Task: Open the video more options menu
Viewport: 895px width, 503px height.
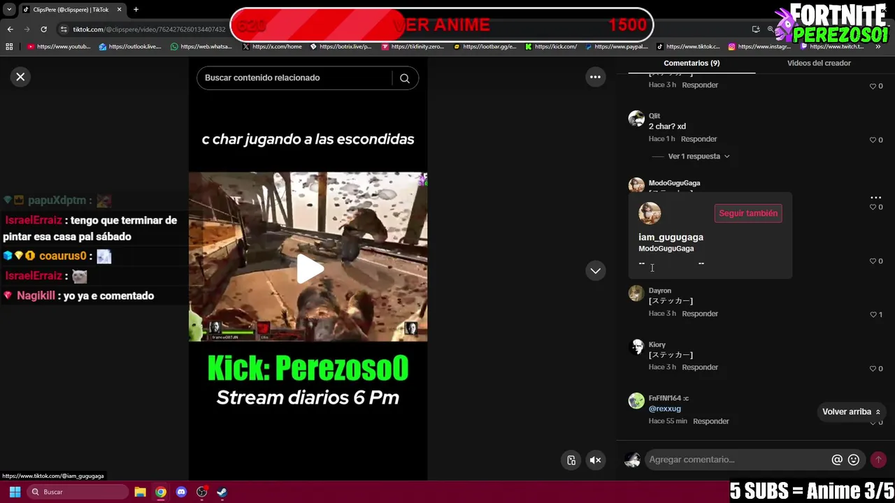Action: pos(595,77)
